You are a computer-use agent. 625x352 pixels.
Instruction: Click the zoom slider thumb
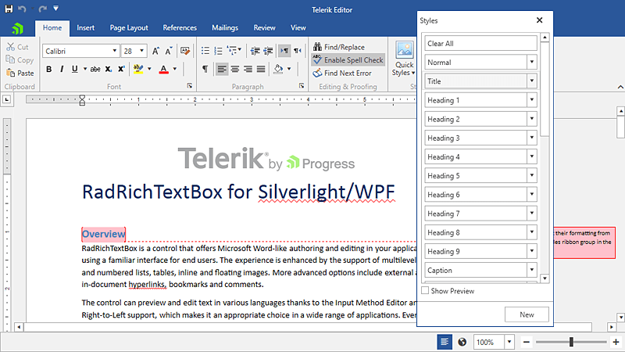click(x=571, y=342)
